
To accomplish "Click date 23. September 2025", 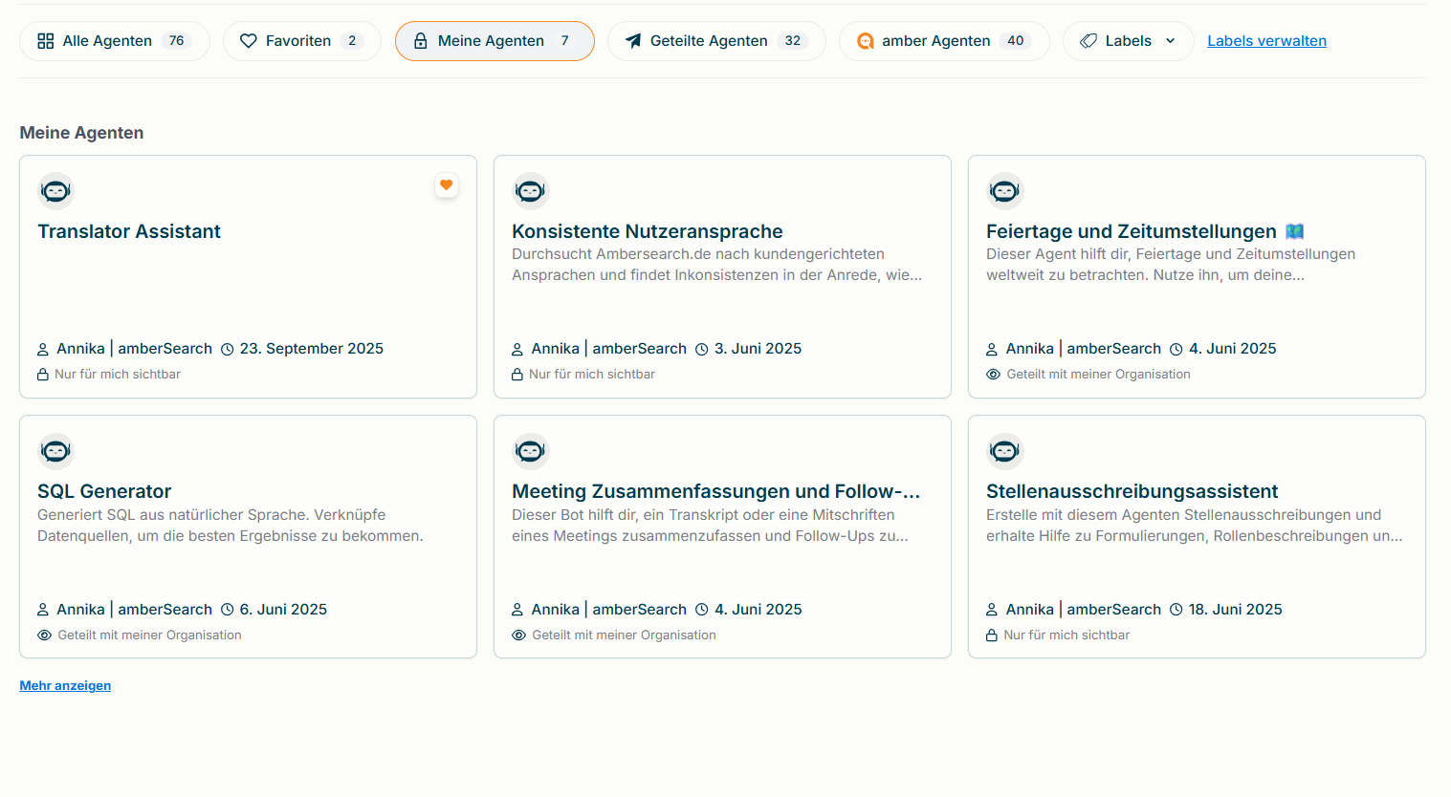I will 312,349.
